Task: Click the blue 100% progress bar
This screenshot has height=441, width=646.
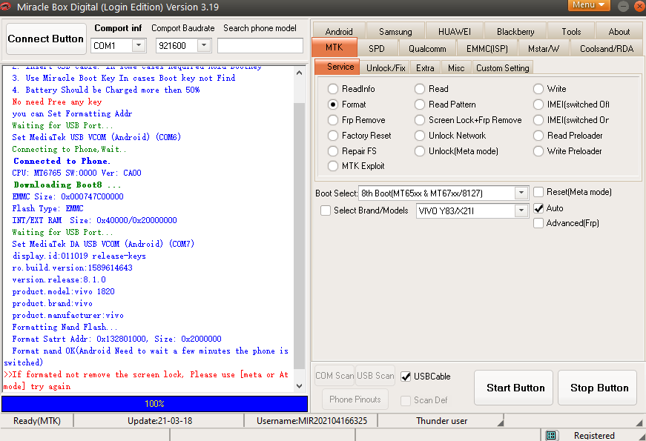Action: (154, 404)
